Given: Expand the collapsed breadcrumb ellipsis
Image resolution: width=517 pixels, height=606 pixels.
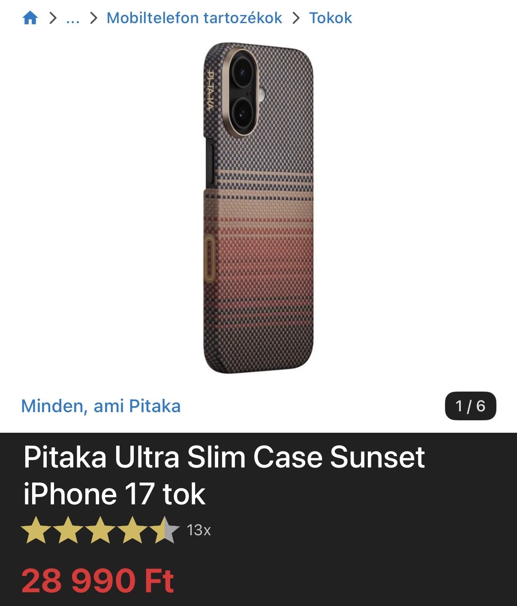Looking at the screenshot, I should tap(73, 18).
